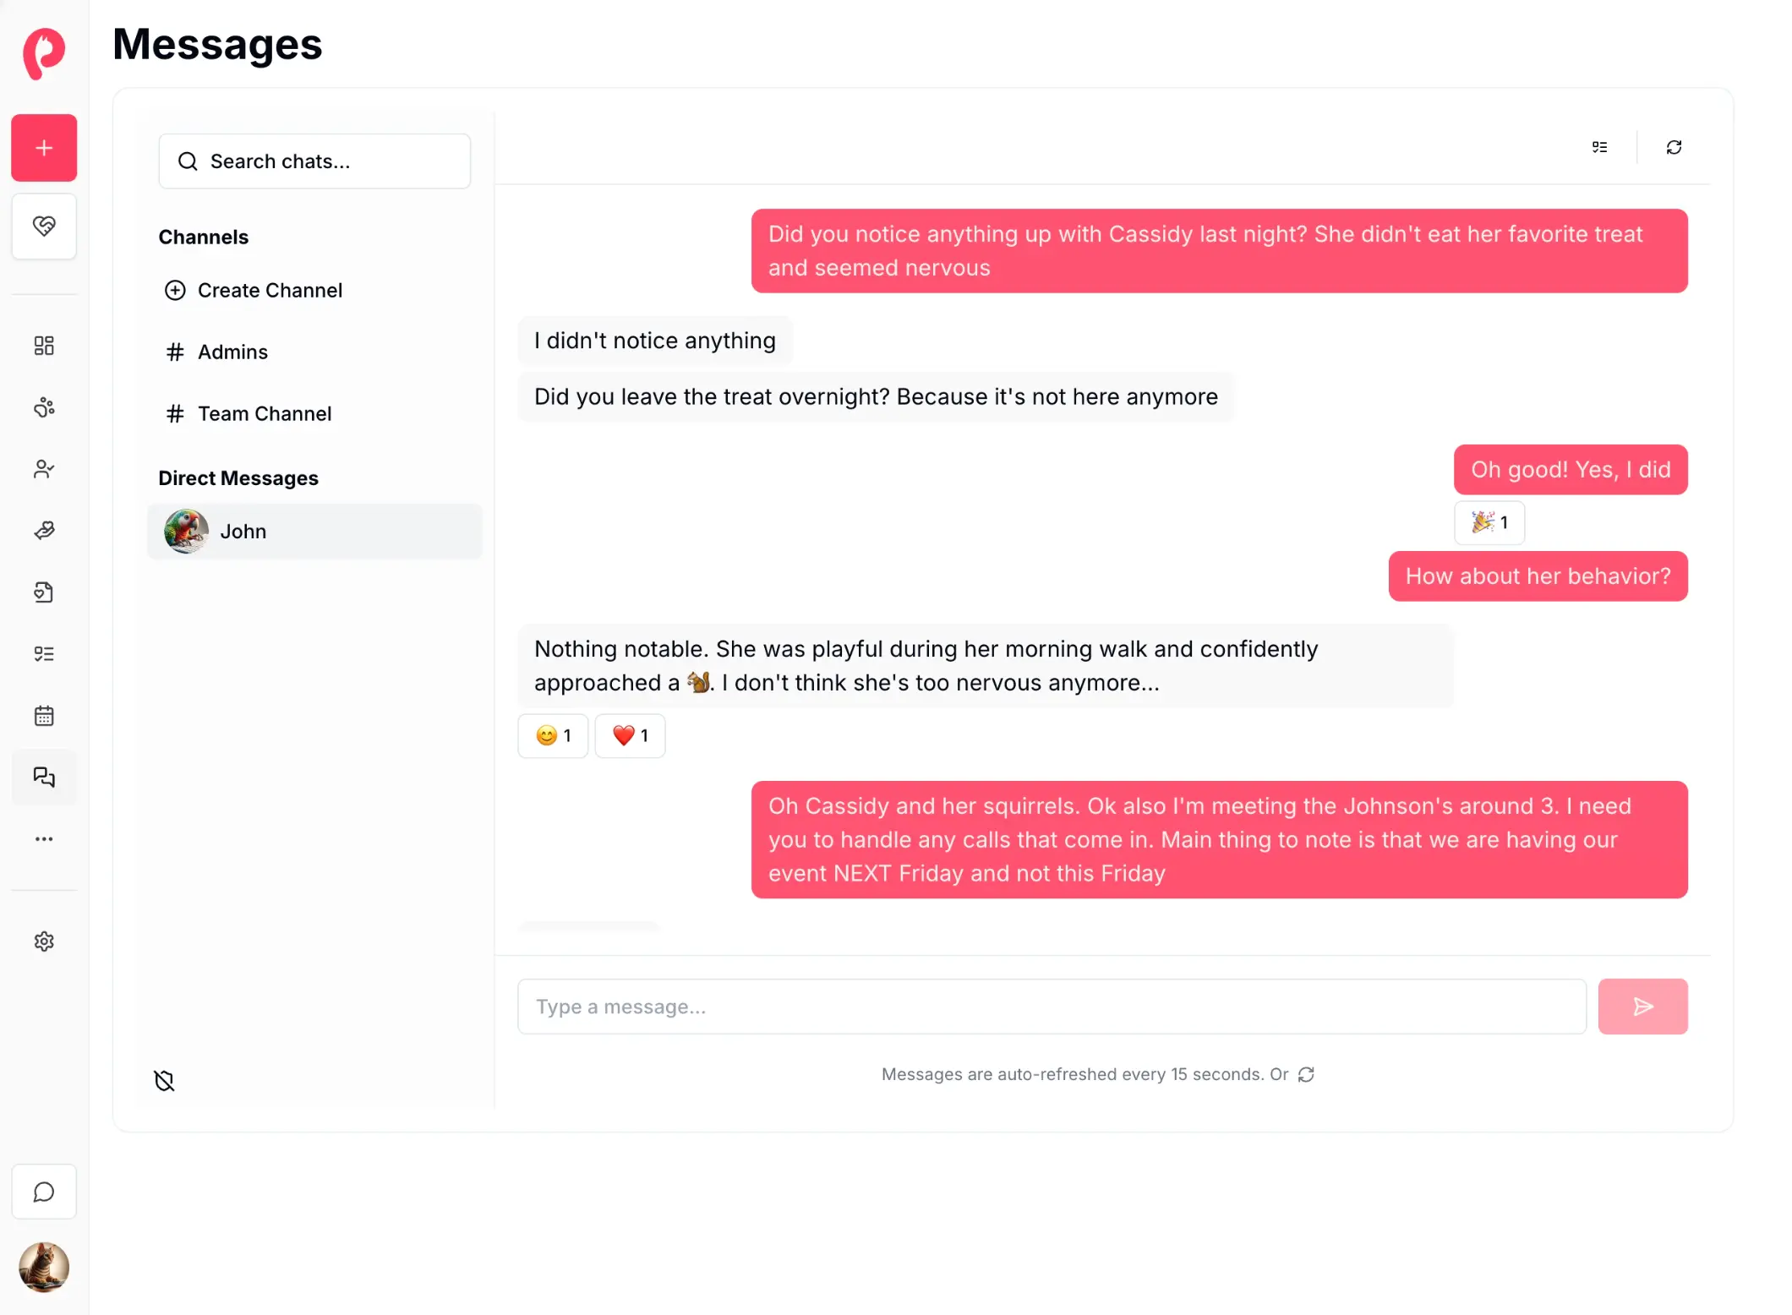Open the favorites or saved items panel

[43, 226]
